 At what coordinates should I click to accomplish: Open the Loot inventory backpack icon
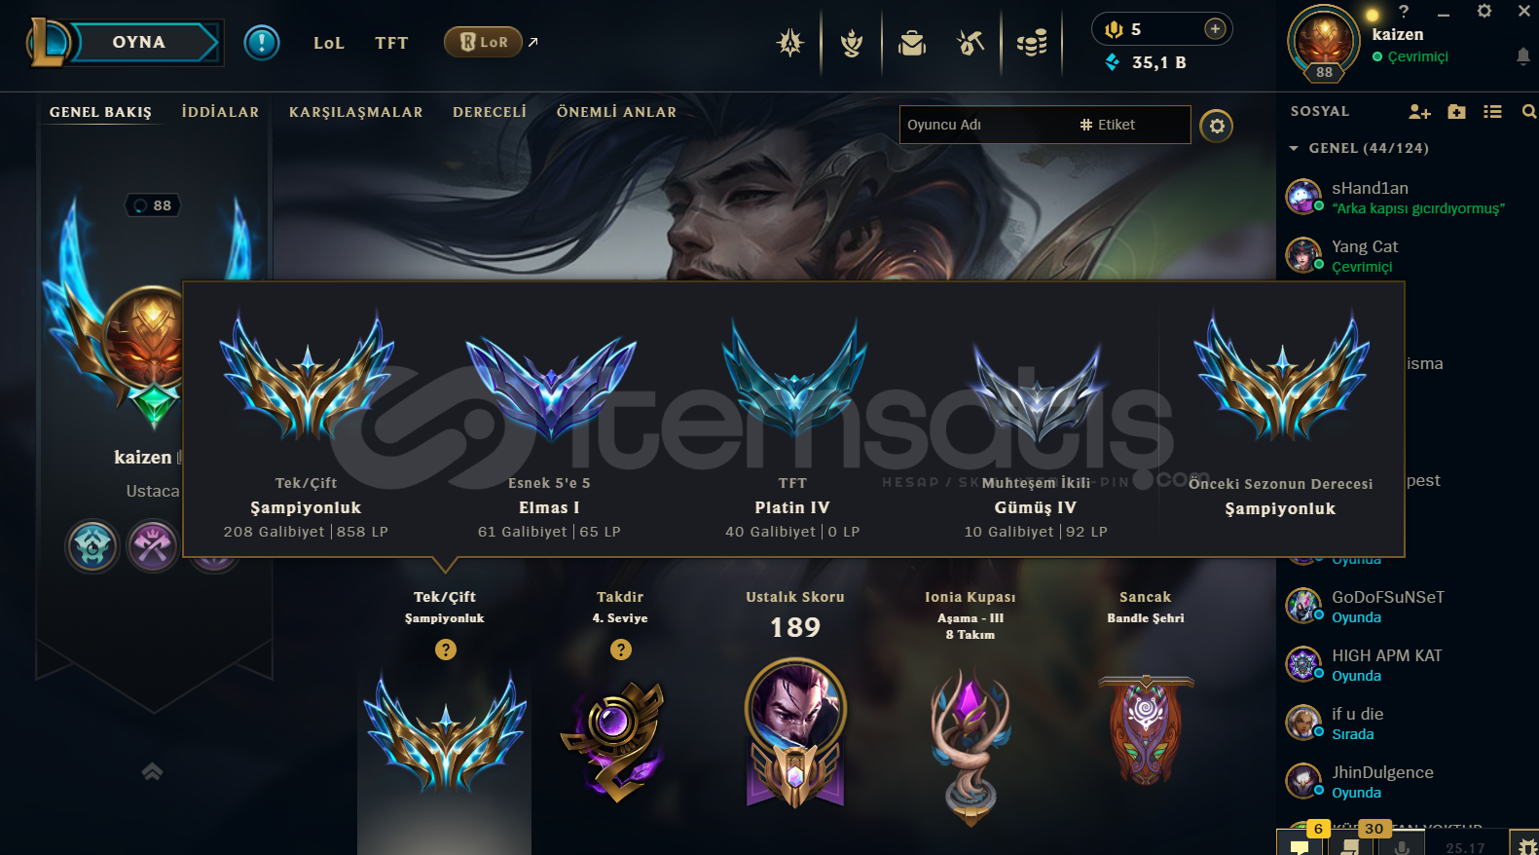click(x=912, y=43)
